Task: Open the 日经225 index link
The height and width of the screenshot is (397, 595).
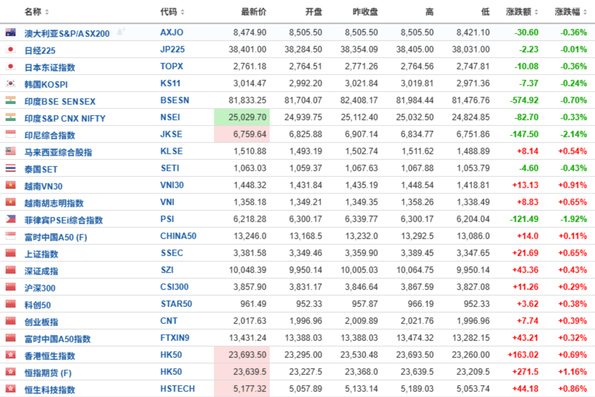Action: click(x=40, y=51)
